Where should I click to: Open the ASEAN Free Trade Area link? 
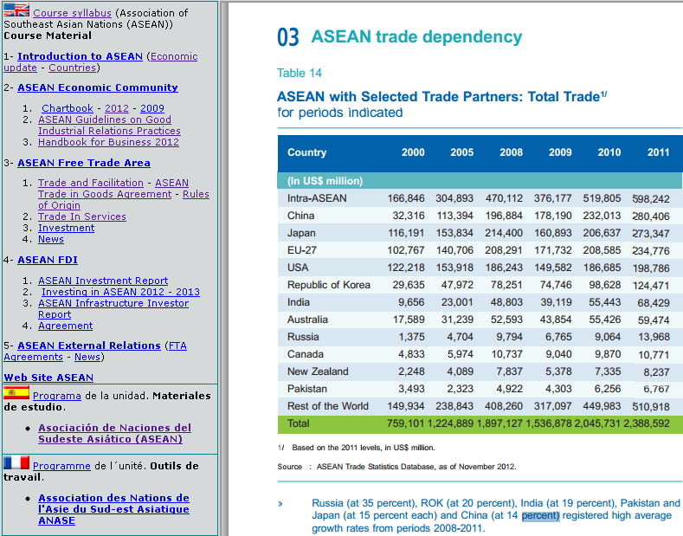[84, 163]
